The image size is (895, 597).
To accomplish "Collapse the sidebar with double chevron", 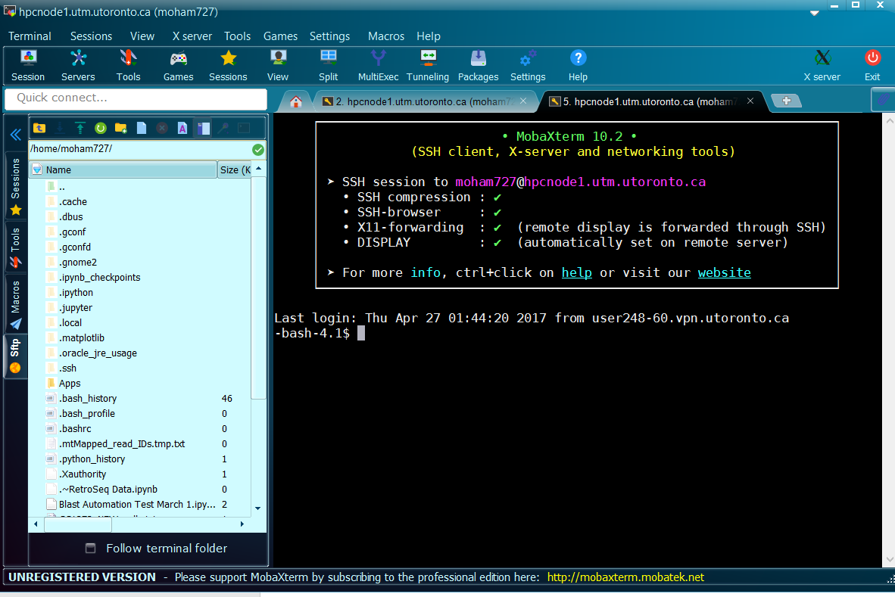I will point(15,135).
